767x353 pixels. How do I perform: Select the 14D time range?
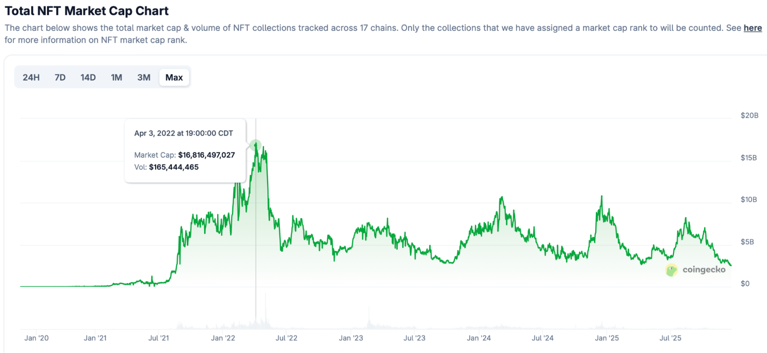88,77
